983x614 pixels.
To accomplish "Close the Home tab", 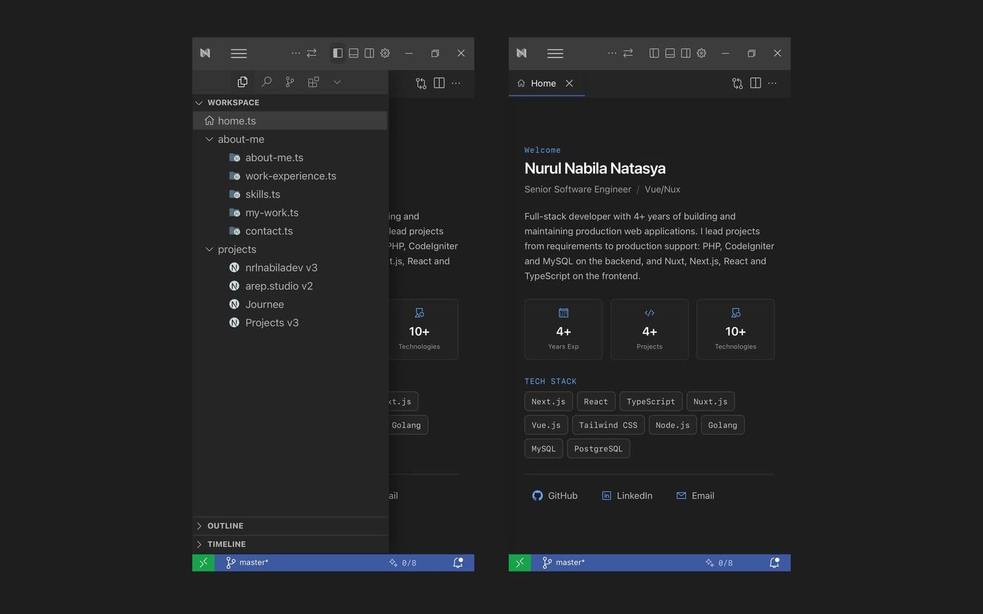I will pos(570,84).
